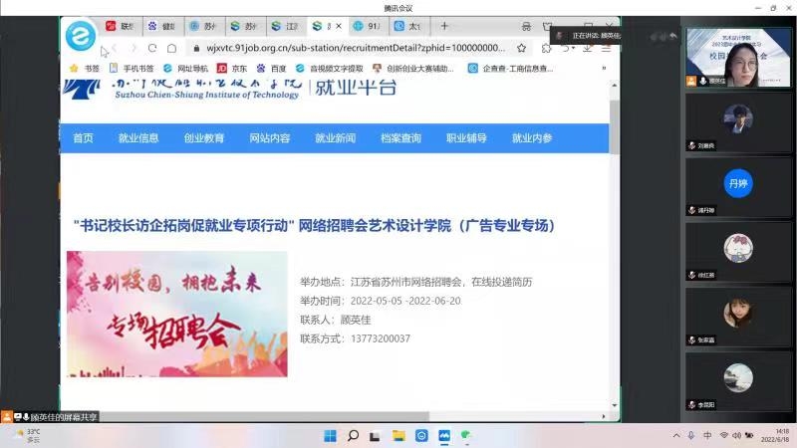Open the taskbar search icon
797x448 pixels.
click(x=353, y=436)
